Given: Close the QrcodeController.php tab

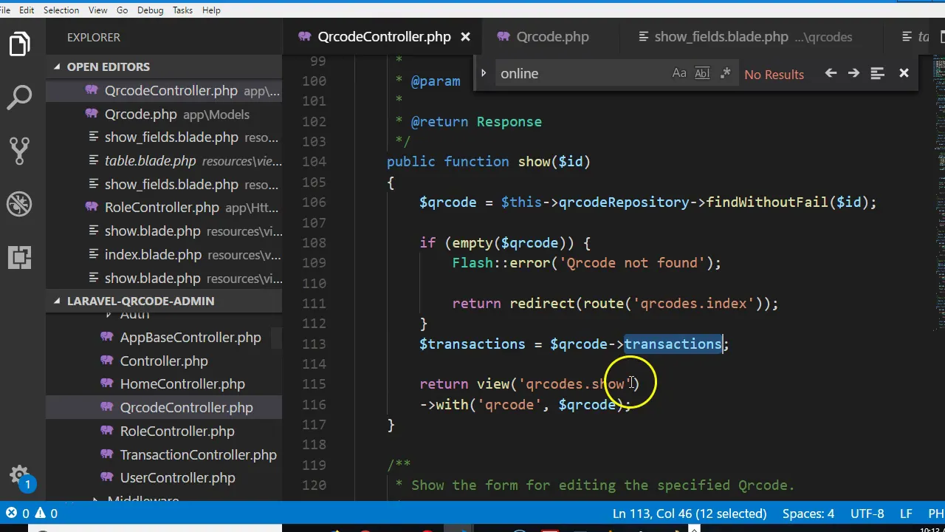Looking at the screenshot, I should tap(465, 37).
